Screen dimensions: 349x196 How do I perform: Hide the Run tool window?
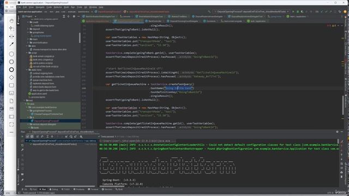342,132
